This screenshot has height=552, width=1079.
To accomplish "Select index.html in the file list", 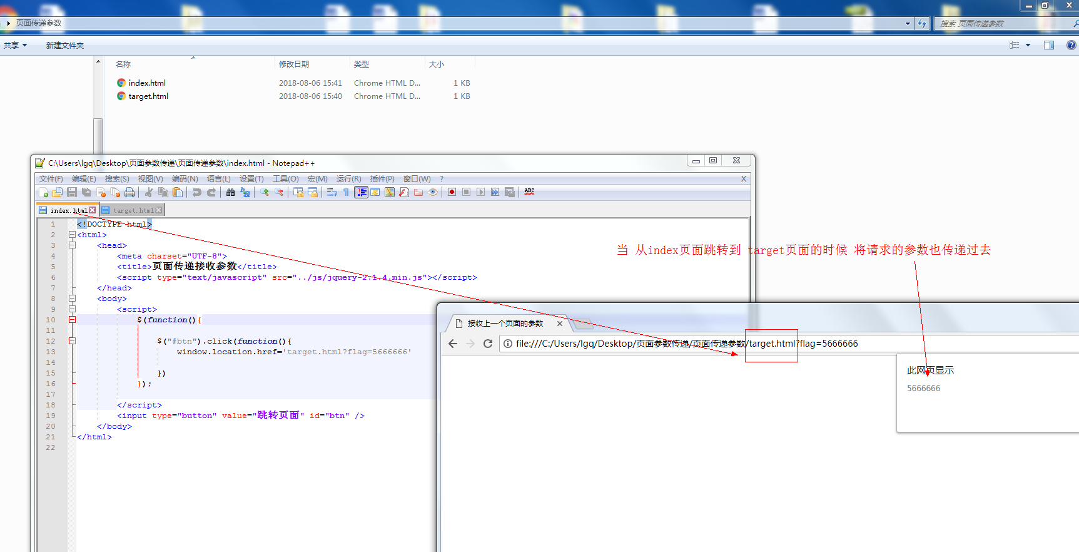I will [x=147, y=83].
